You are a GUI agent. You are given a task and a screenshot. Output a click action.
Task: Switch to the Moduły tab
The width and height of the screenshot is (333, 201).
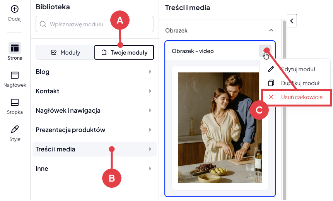pos(65,52)
